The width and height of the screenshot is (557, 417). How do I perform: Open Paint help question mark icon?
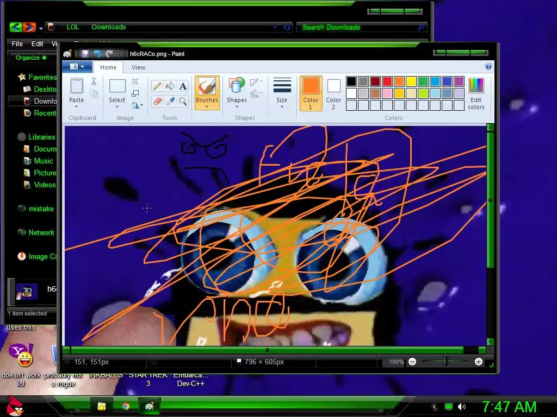tap(488, 66)
